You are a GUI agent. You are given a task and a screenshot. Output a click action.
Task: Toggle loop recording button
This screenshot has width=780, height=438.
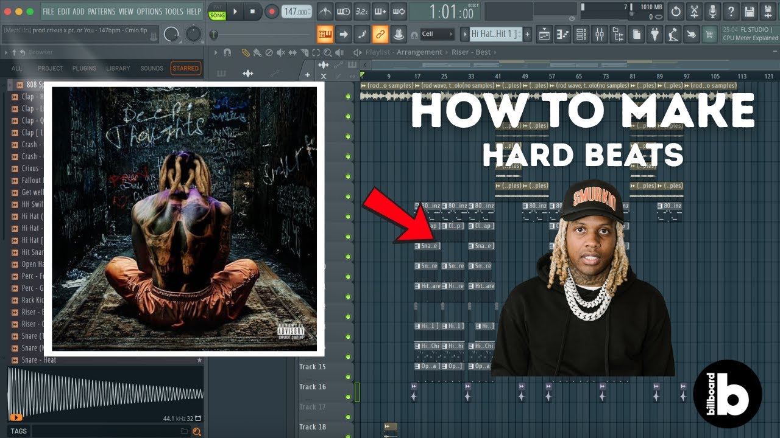click(399, 11)
